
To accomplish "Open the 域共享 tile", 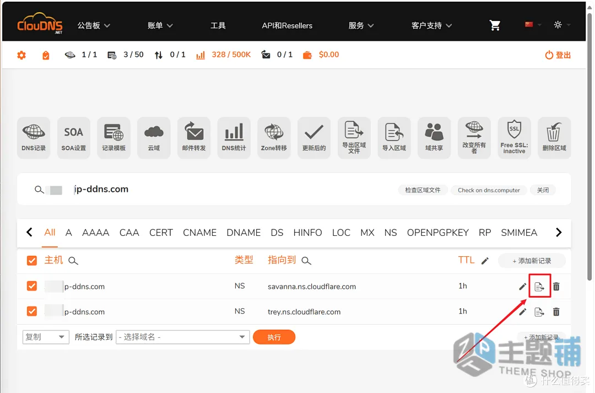I will point(434,137).
